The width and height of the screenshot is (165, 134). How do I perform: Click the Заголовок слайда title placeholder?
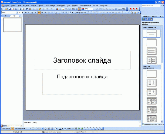pos(82,60)
